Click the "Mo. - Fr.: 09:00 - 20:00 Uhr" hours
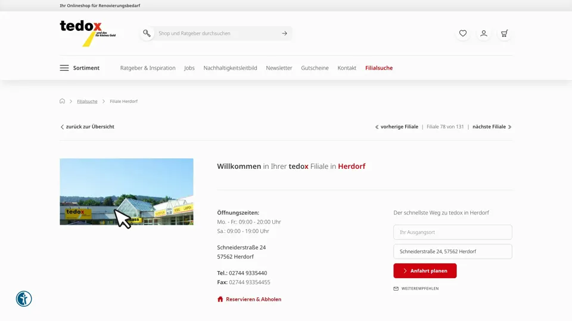 coord(249,222)
